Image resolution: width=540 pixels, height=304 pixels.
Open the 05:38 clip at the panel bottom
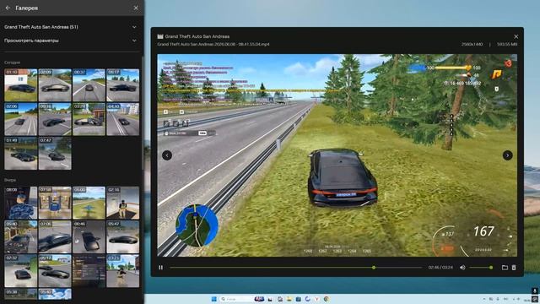(20, 294)
